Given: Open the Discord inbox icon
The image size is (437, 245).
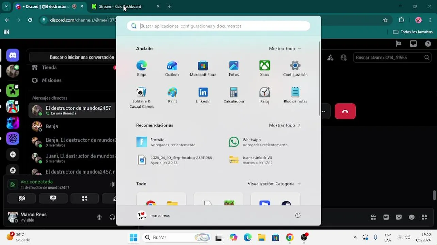Looking at the screenshot, I should click(x=413, y=44).
